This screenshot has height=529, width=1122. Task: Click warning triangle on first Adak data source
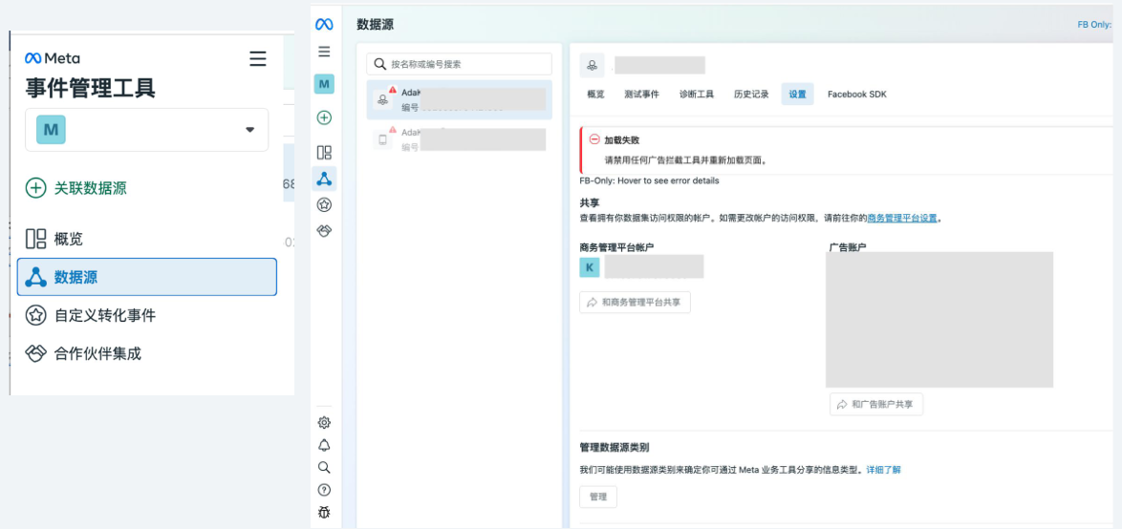(392, 90)
